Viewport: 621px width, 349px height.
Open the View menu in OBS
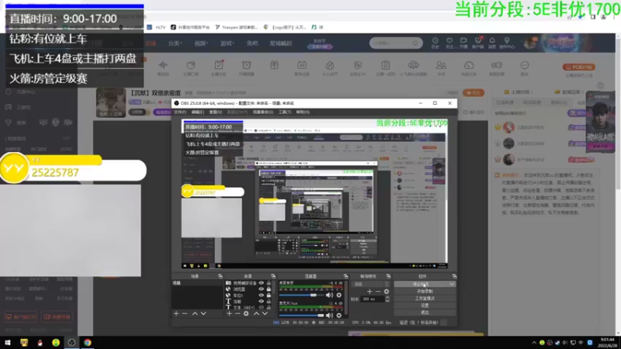coord(216,112)
